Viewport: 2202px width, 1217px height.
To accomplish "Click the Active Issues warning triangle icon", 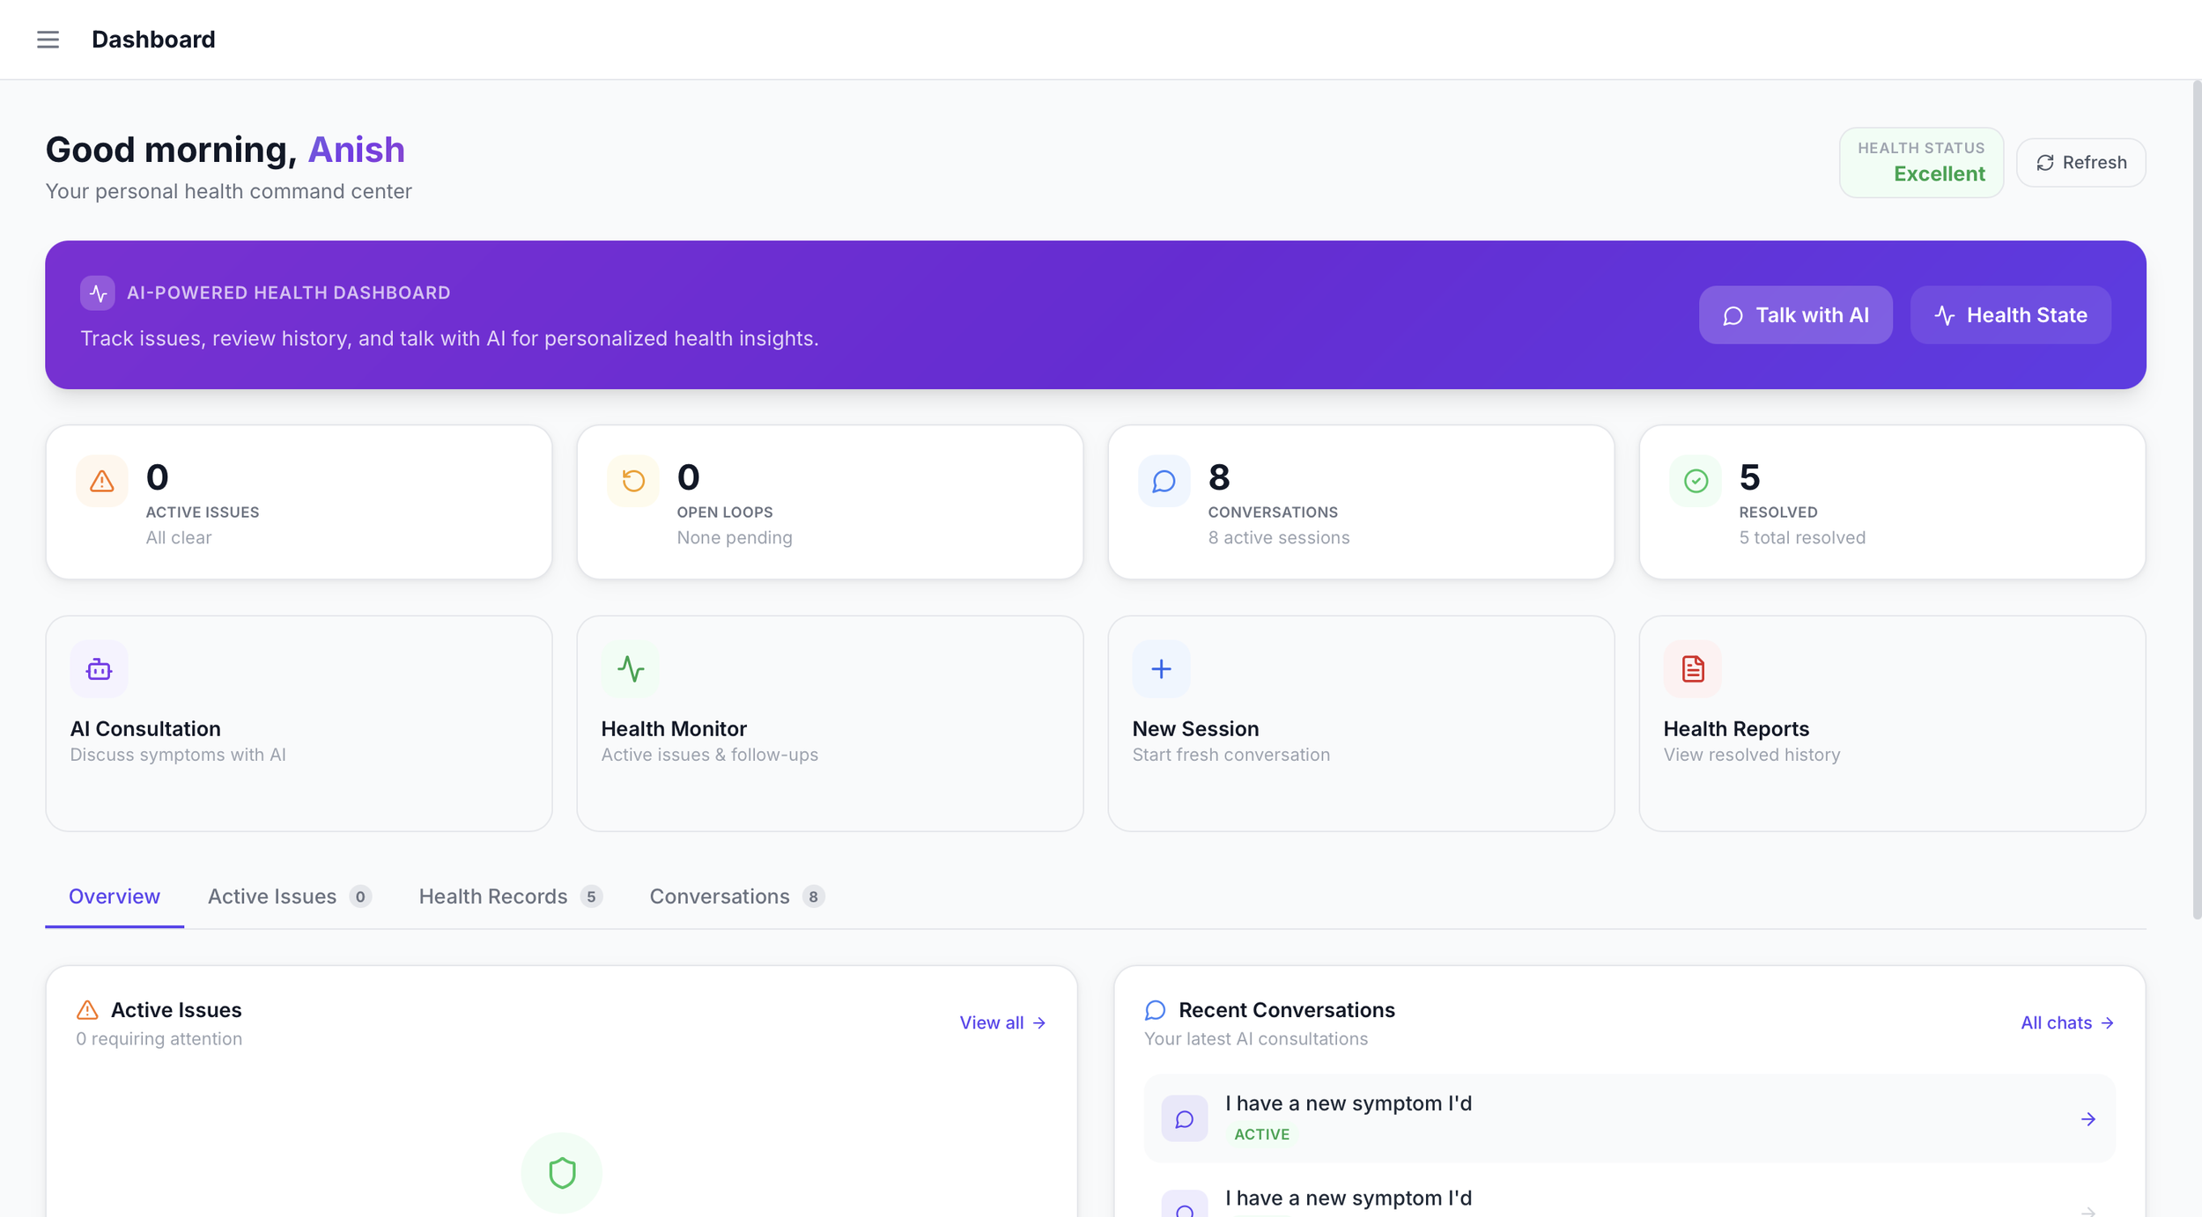I will (102, 481).
